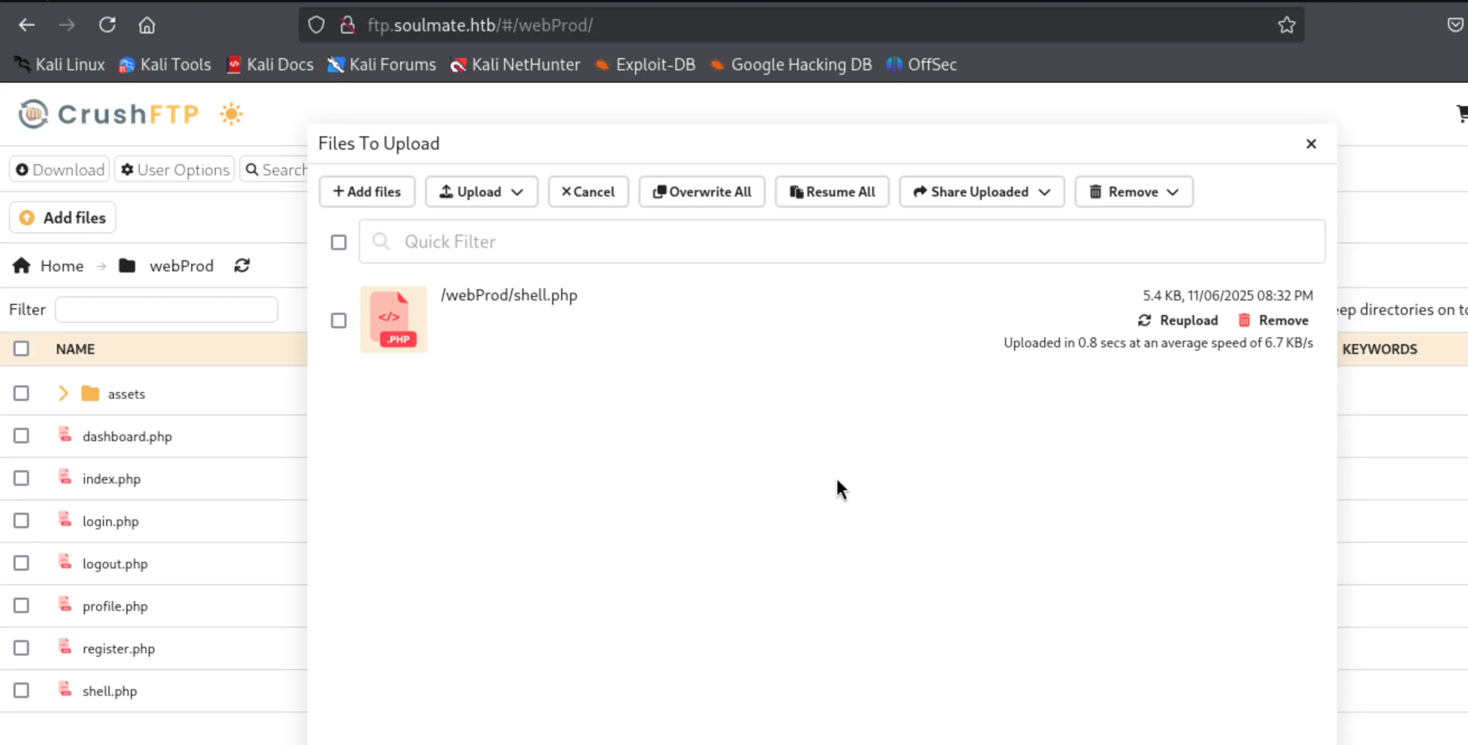Click the Overwrite All button
Screen dimensions: 1468x745
pos(702,192)
